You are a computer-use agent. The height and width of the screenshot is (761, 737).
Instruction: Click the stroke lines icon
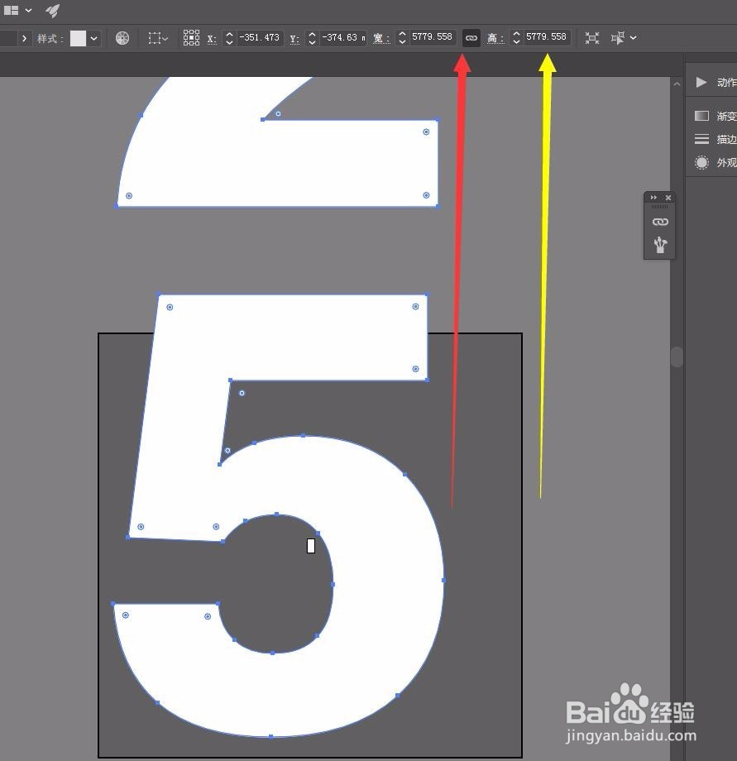[701, 139]
